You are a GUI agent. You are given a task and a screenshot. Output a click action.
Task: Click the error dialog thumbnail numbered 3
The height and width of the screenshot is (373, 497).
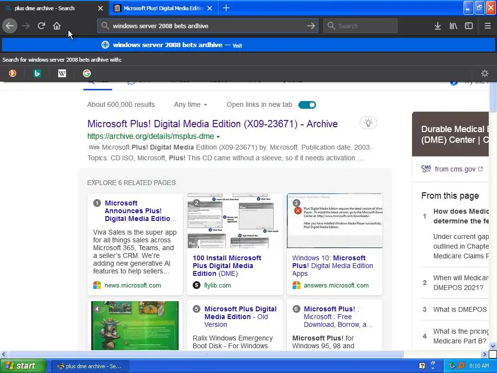click(335, 221)
